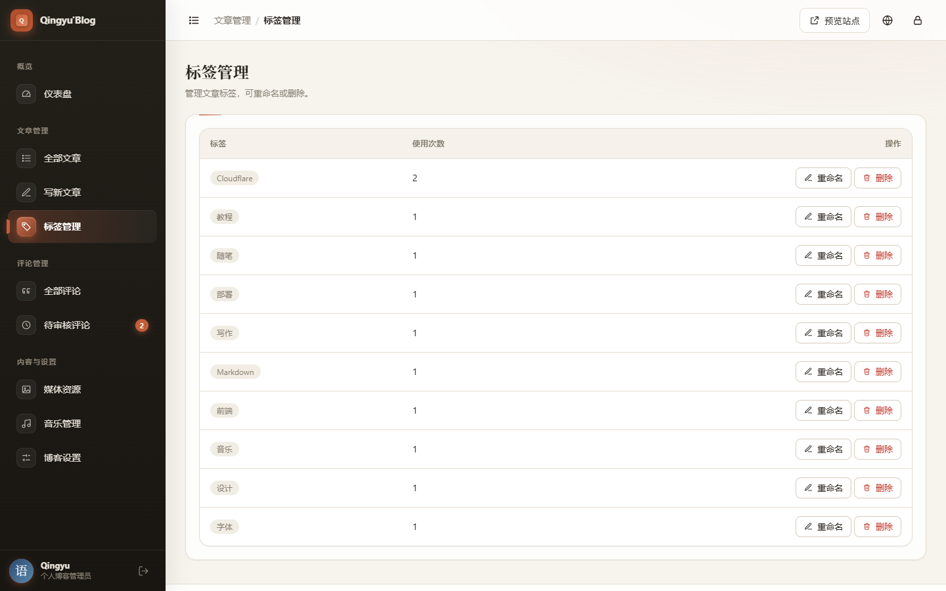Rename the 随笔 tag
The image size is (946, 591).
pyautogui.click(x=823, y=255)
